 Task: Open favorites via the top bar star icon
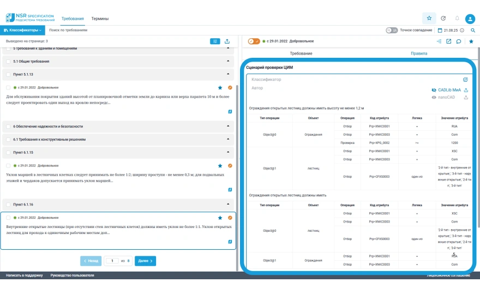429,18
